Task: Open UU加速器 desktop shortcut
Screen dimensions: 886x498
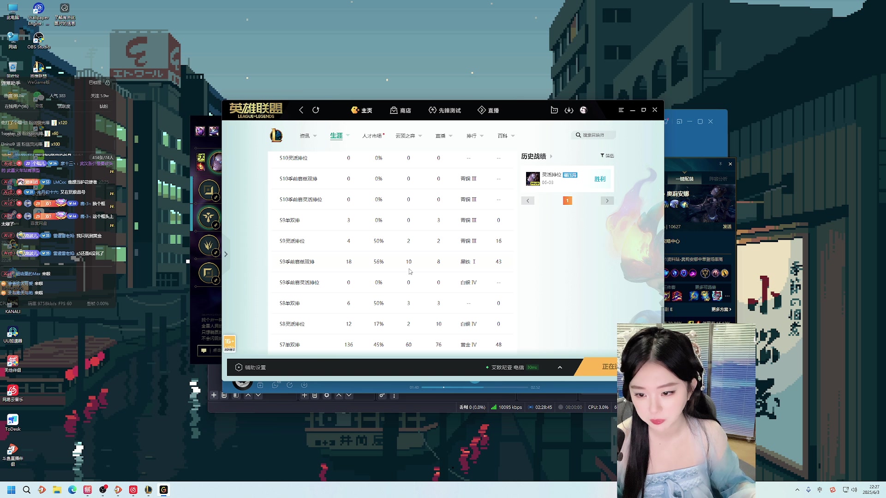Action: point(12,335)
